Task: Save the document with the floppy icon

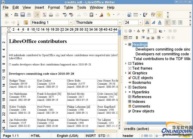Action: 23,15
